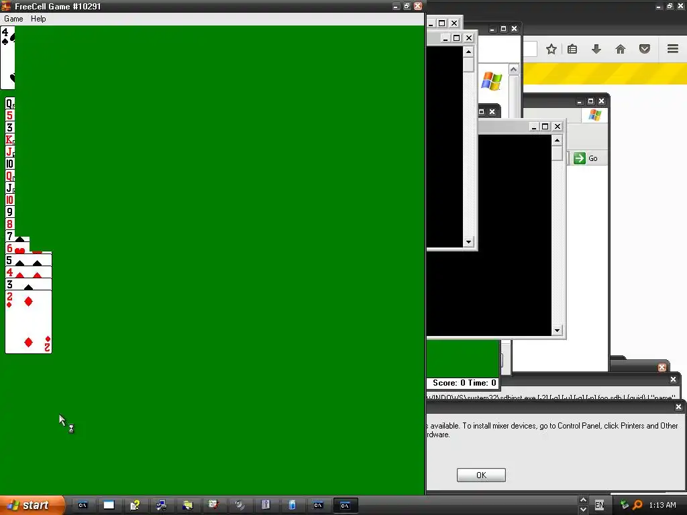Open the Windows Start menu

(32, 506)
